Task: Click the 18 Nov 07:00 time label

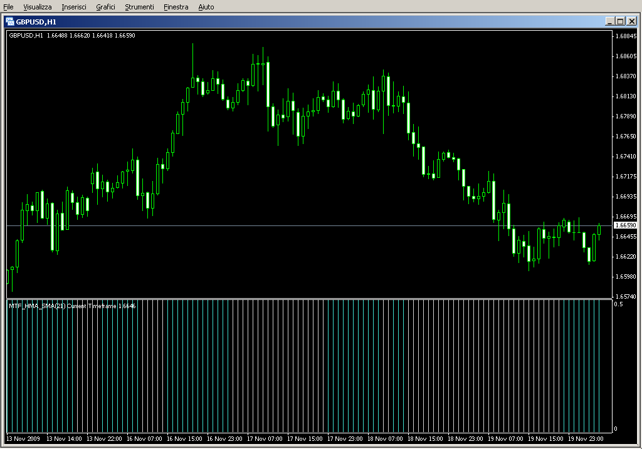Action: pyautogui.click(x=385, y=439)
